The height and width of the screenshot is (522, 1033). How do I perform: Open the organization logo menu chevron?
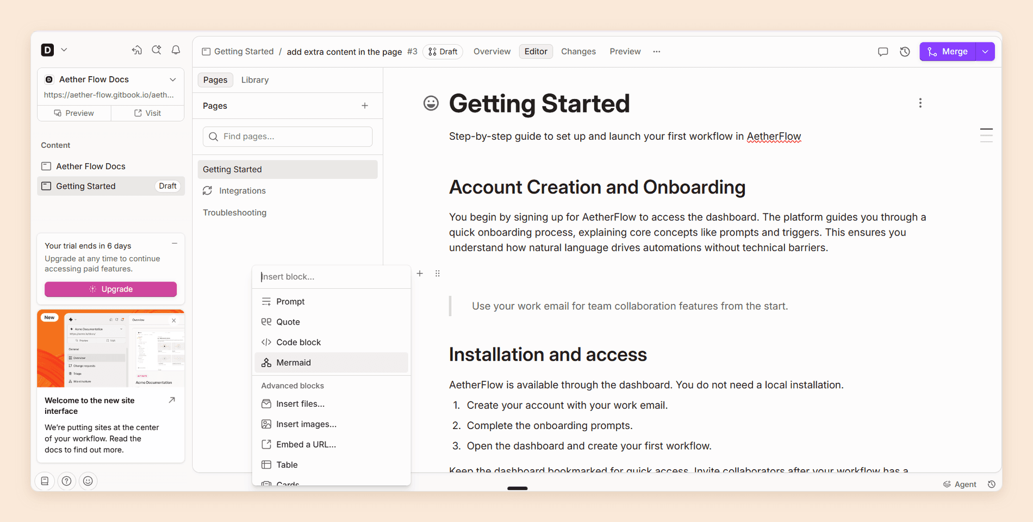tap(64, 49)
